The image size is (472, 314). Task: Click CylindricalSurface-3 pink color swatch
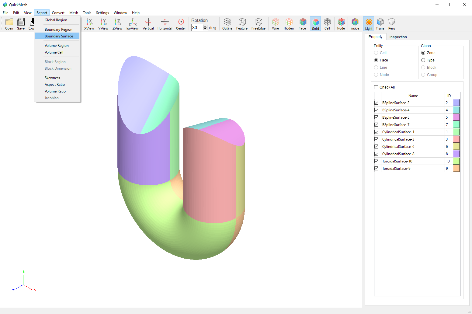point(456,139)
